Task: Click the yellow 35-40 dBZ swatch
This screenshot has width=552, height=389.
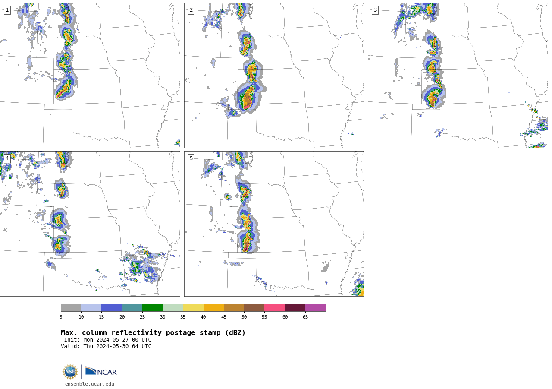Action: click(x=193, y=308)
